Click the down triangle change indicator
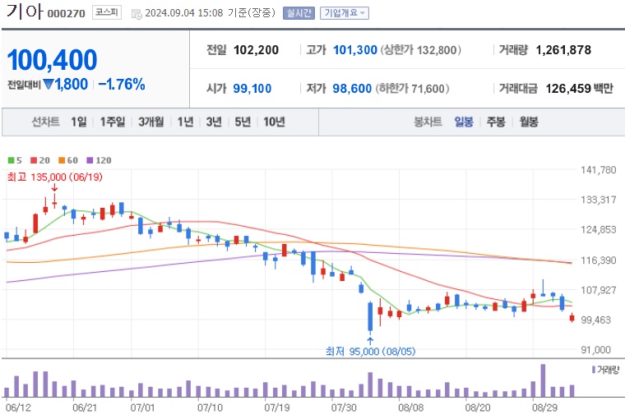The height and width of the screenshot is (419, 625). (49, 84)
